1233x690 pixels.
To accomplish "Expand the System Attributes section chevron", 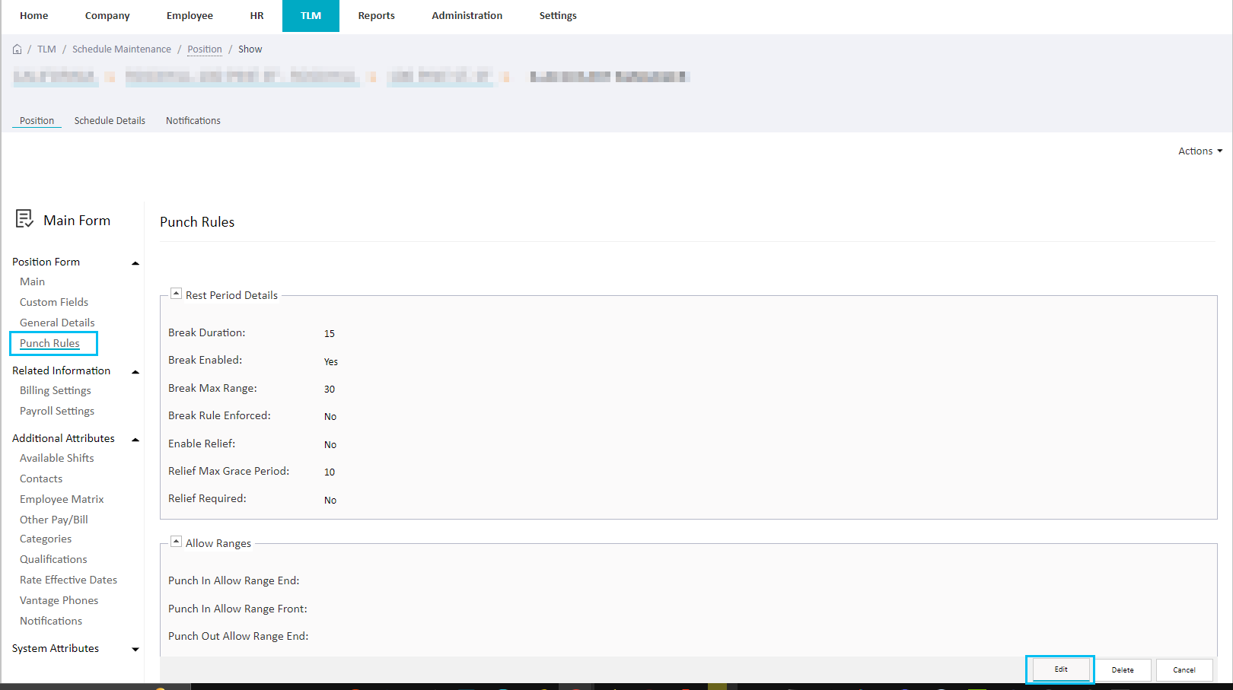I will tap(135, 649).
